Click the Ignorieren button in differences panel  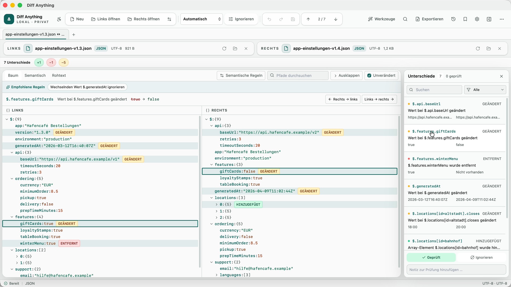[x=481, y=258]
